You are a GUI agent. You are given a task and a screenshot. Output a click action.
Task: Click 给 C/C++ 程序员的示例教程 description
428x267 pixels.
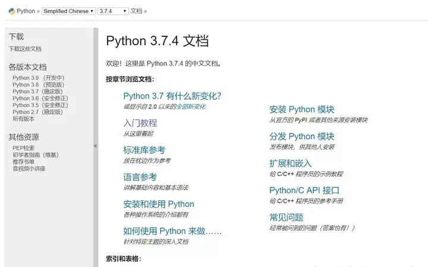[306, 174]
